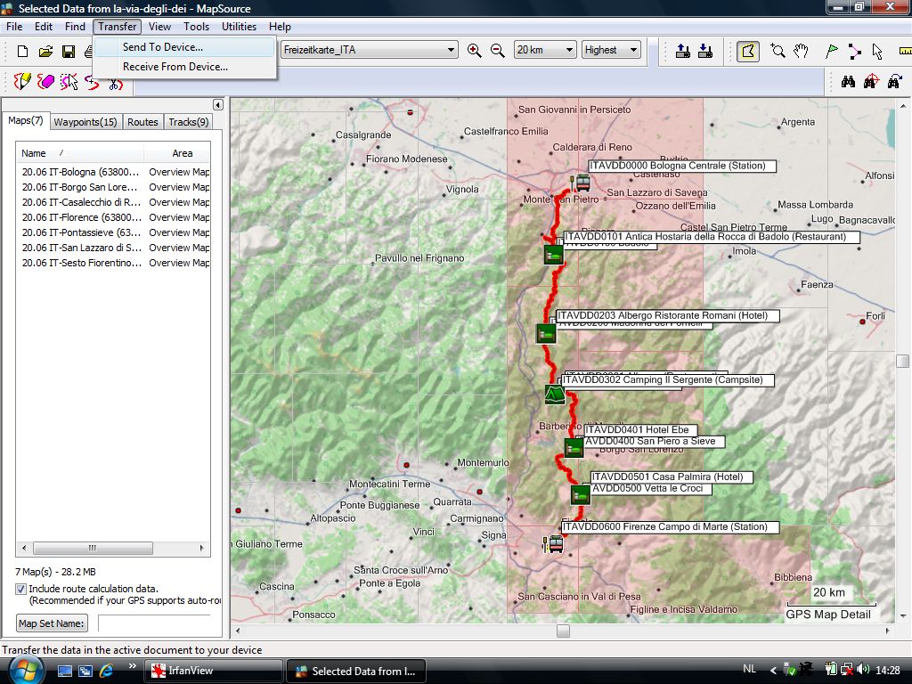Select the Waypoint flag tool

click(x=832, y=51)
